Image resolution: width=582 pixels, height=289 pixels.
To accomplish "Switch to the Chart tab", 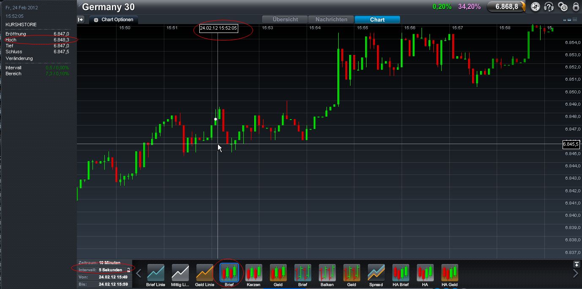I will pos(377,19).
